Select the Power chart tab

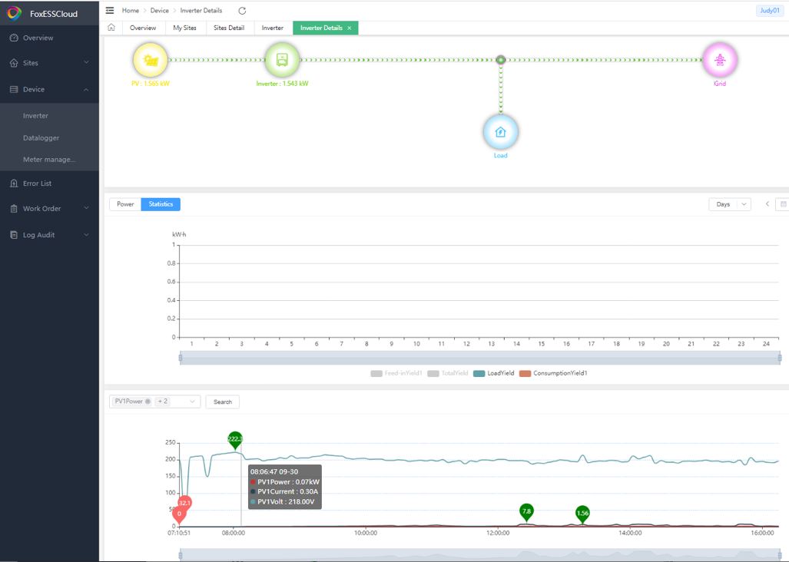(x=125, y=204)
